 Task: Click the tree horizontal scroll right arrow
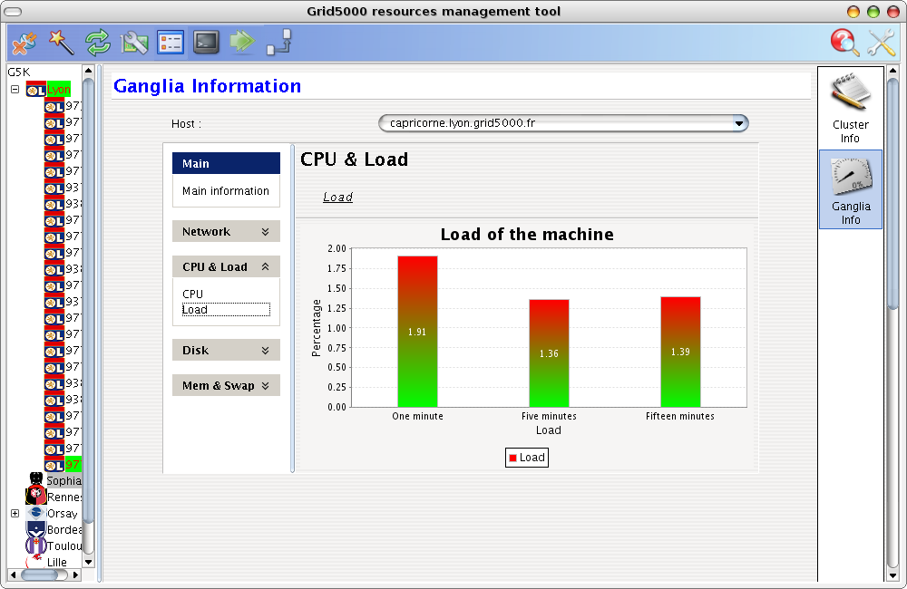tap(75, 575)
